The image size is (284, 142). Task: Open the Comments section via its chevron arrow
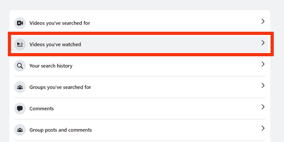(x=263, y=107)
